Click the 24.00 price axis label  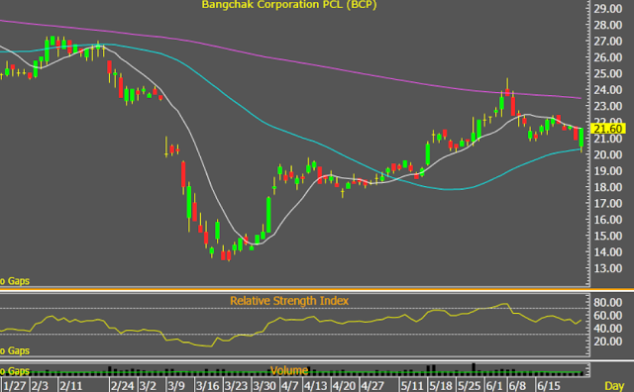coord(607,90)
